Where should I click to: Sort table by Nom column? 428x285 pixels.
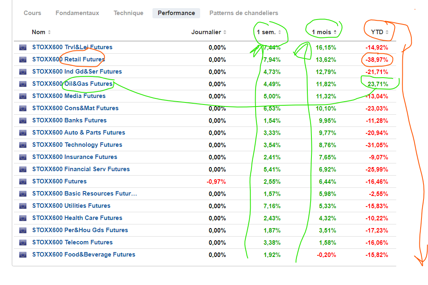tap(41, 32)
